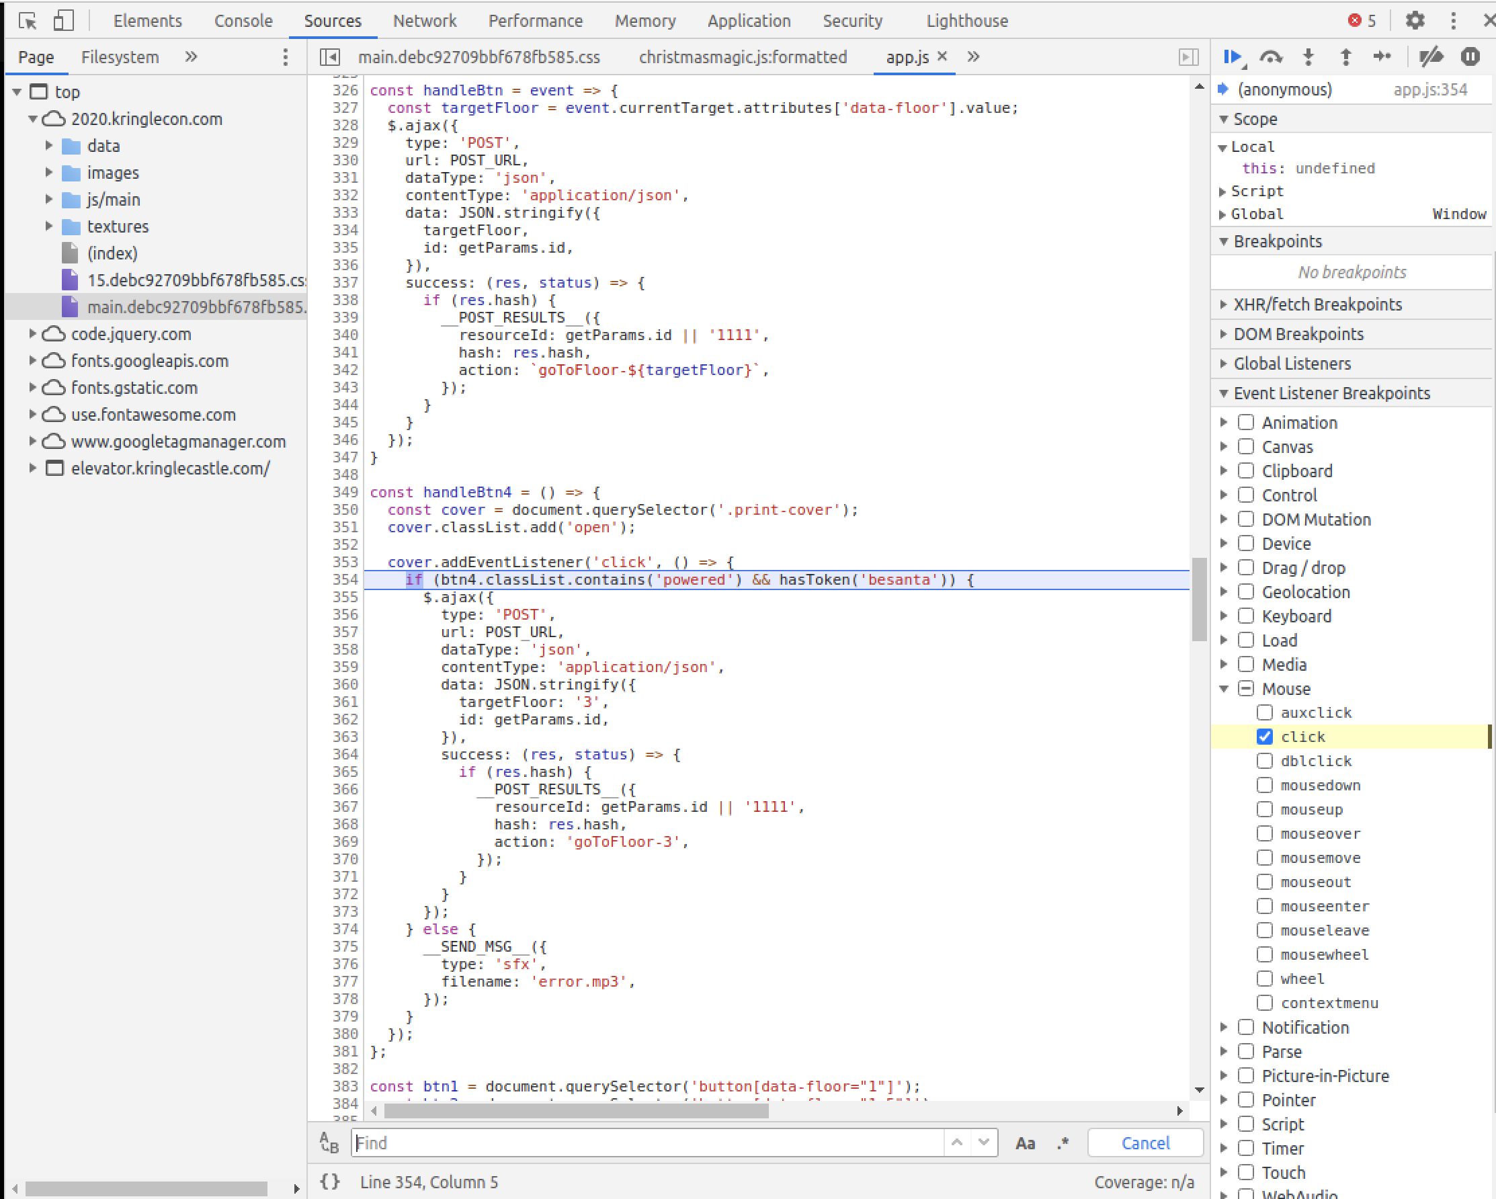
Task: Open the christmasmagic.js:formatted tab
Action: pyautogui.click(x=743, y=57)
